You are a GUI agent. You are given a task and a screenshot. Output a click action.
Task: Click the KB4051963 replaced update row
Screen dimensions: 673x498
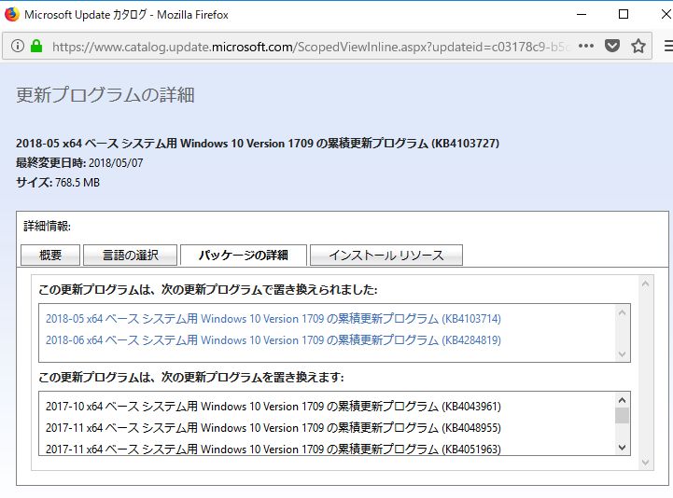tap(273, 449)
